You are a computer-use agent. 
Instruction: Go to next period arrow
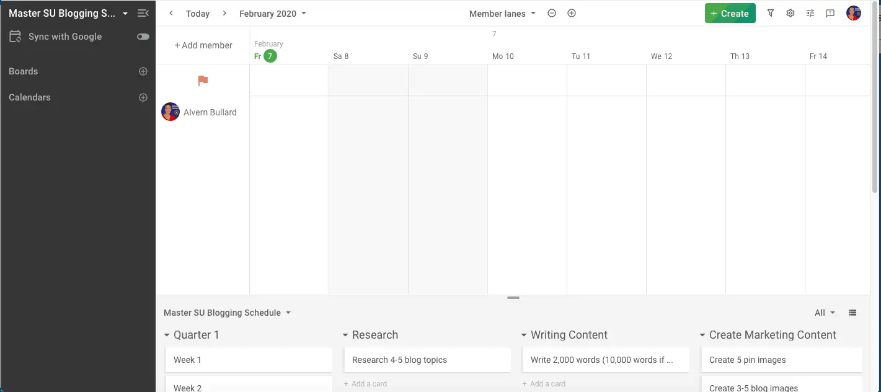[224, 13]
